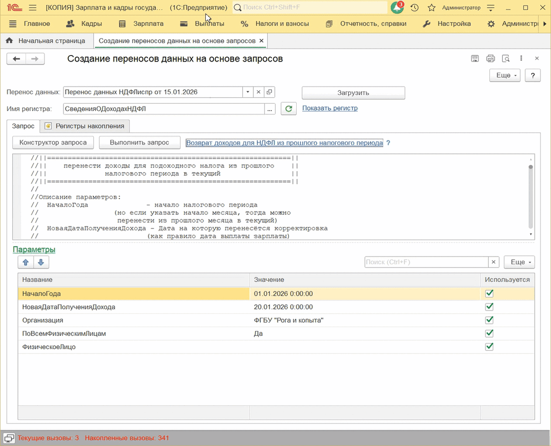Open the history clock icon

[x=415, y=8]
